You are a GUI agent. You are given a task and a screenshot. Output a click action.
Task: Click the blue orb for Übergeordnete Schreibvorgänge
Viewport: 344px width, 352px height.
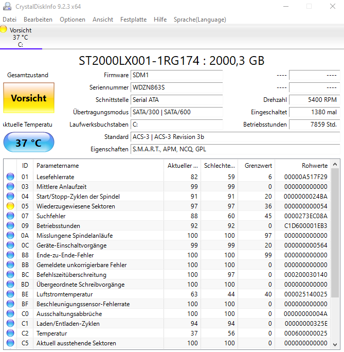(x=10, y=284)
